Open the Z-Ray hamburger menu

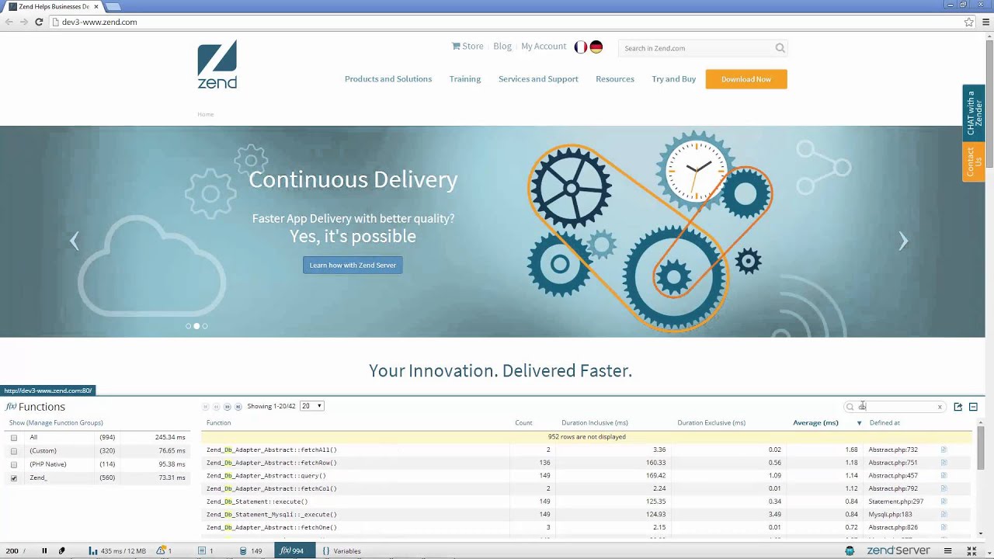click(947, 551)
